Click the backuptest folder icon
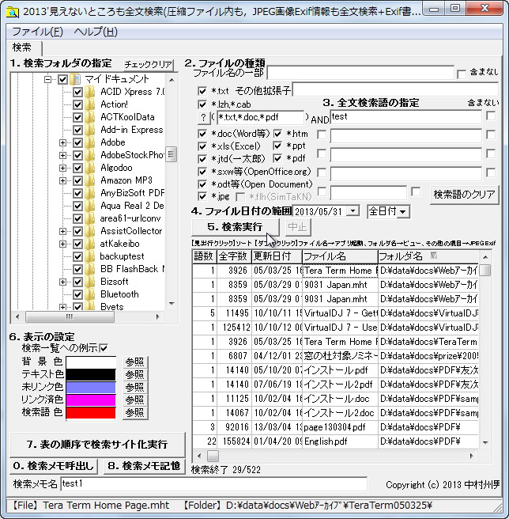The image size is (509, 519). (89, 256)
